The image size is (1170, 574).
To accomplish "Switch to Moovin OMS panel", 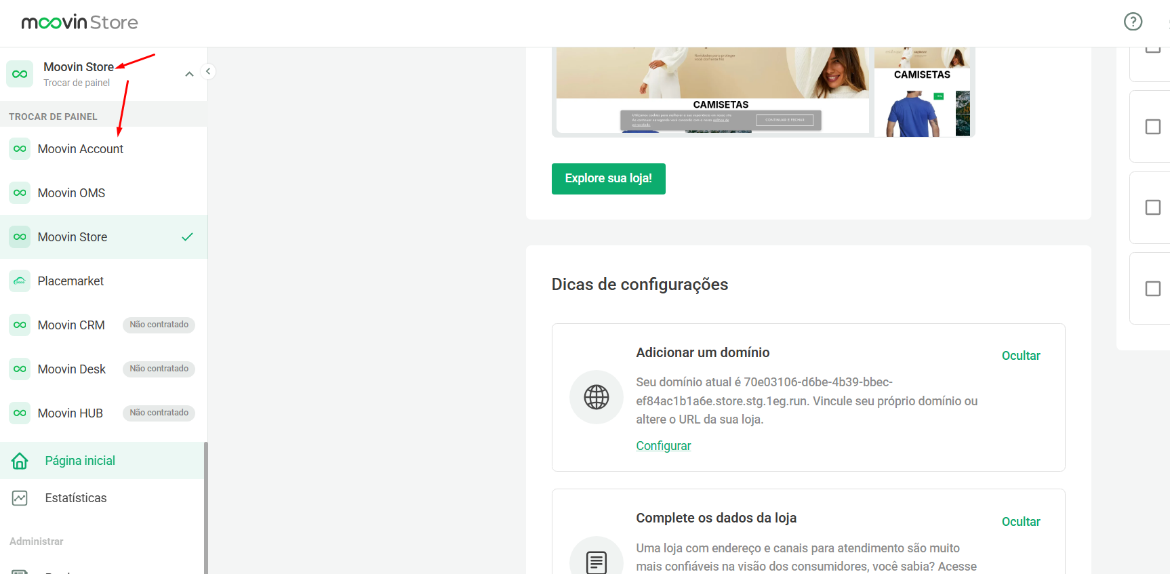I will pos(104,192).
